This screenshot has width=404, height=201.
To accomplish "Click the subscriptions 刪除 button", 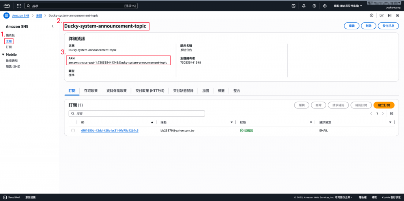I will click(x=318, y=105).
